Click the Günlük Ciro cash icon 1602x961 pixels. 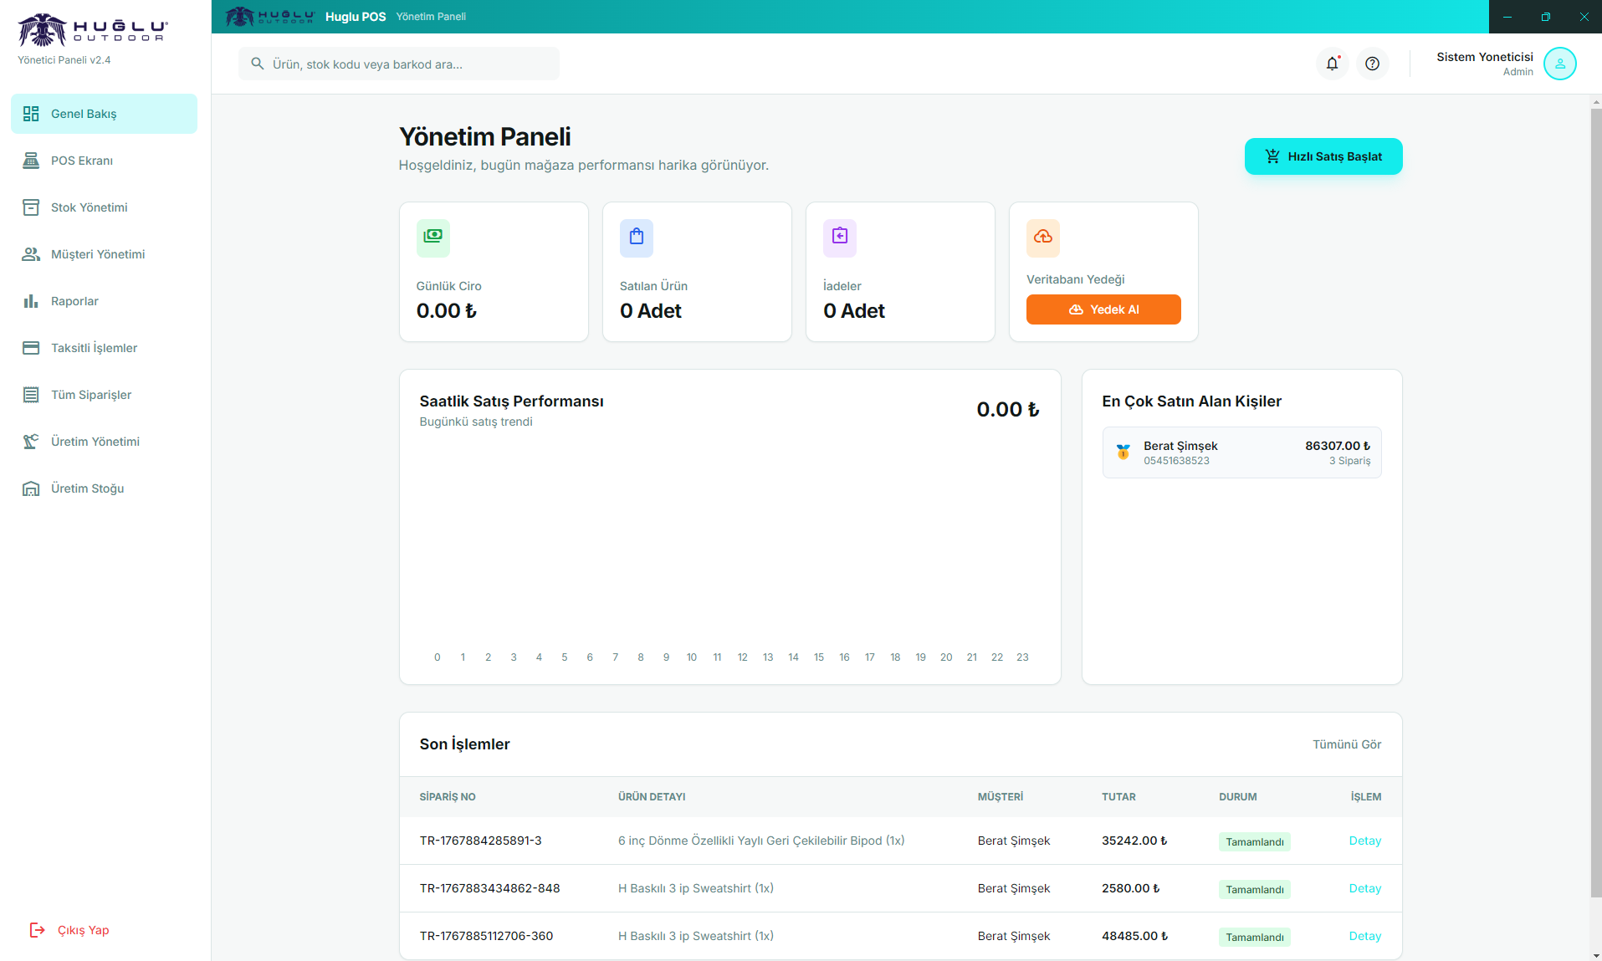click(432, 237)
